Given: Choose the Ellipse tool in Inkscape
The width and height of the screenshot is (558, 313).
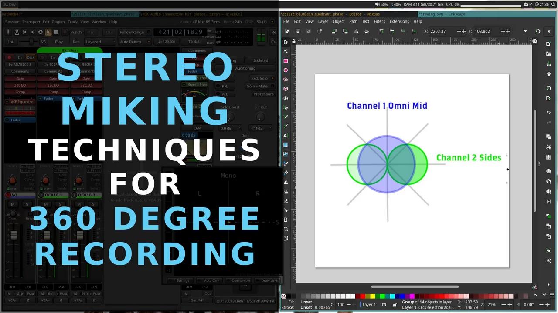Looking at the screenshot, I should click(286, 70).
